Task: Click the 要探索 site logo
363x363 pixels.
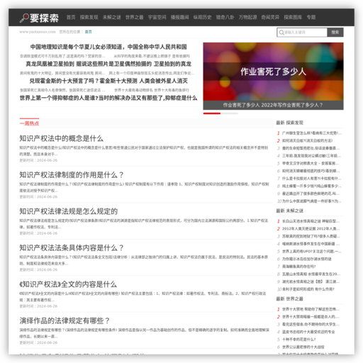Action: click(x=39, y=18)
